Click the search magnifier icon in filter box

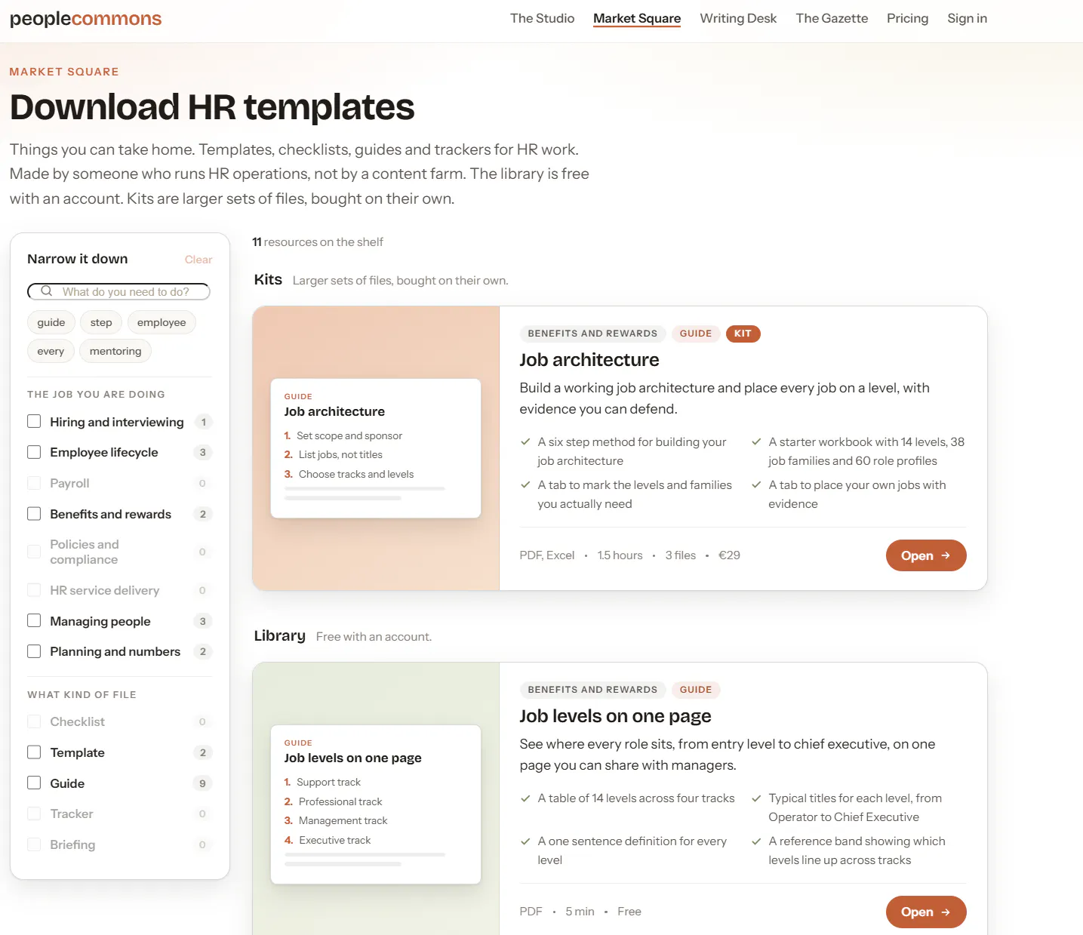47,291
